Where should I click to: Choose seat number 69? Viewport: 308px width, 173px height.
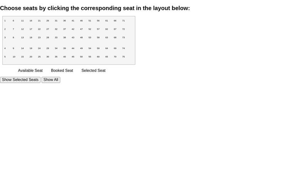[x=115, y=48]
